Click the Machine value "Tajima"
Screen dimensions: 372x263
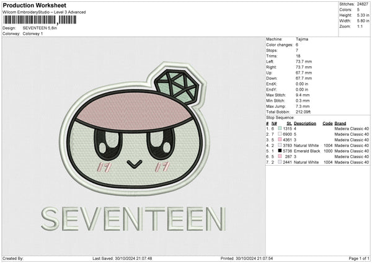302,39
